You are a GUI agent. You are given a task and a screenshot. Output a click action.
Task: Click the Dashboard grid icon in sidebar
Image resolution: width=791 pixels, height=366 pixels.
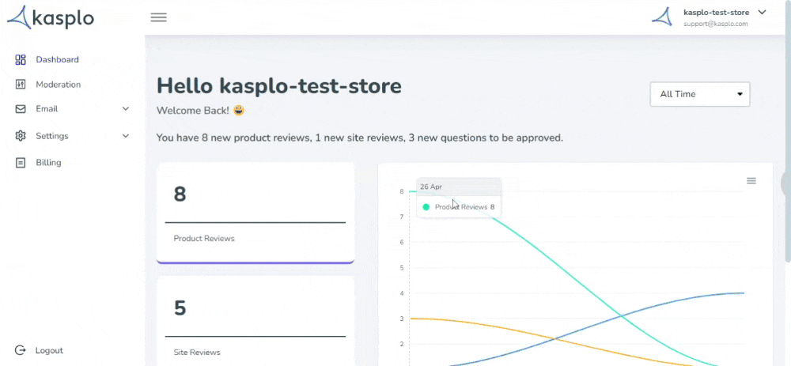point(21,59)
